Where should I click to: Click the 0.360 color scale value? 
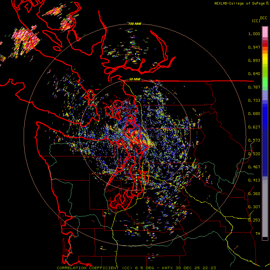point(254,194)
